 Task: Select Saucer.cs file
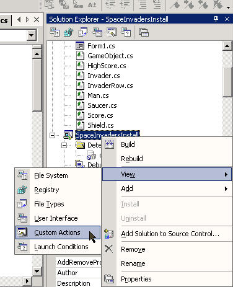coord(102,105)
